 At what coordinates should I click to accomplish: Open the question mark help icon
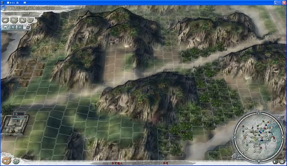[x=30, y=20]
